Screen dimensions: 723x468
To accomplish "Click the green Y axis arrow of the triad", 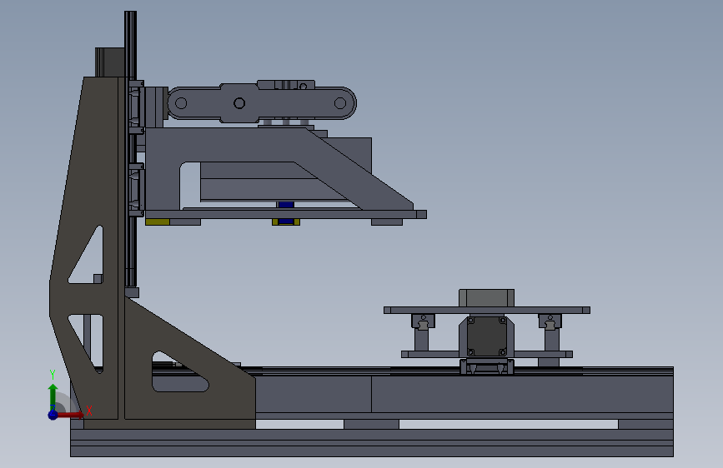I will coord(53,396).
